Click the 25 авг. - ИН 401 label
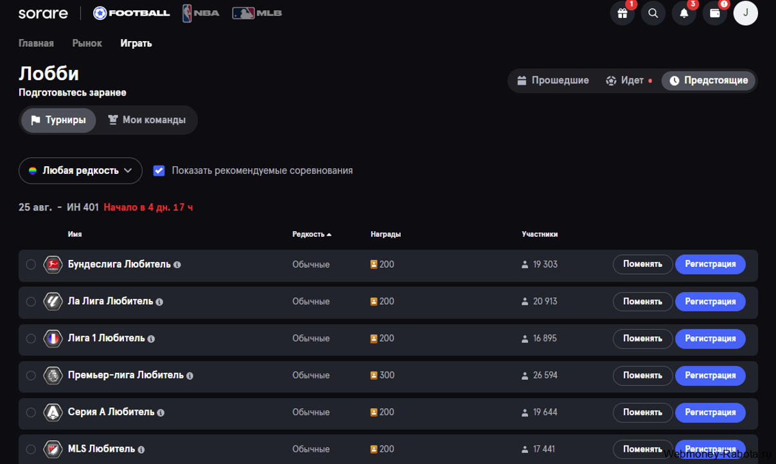This screenshot has width=776, height=464. [x=58, y=207]
